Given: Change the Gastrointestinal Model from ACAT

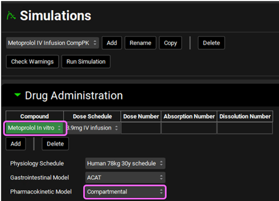Looking at the screenshot, I should (x=125, y=177).
